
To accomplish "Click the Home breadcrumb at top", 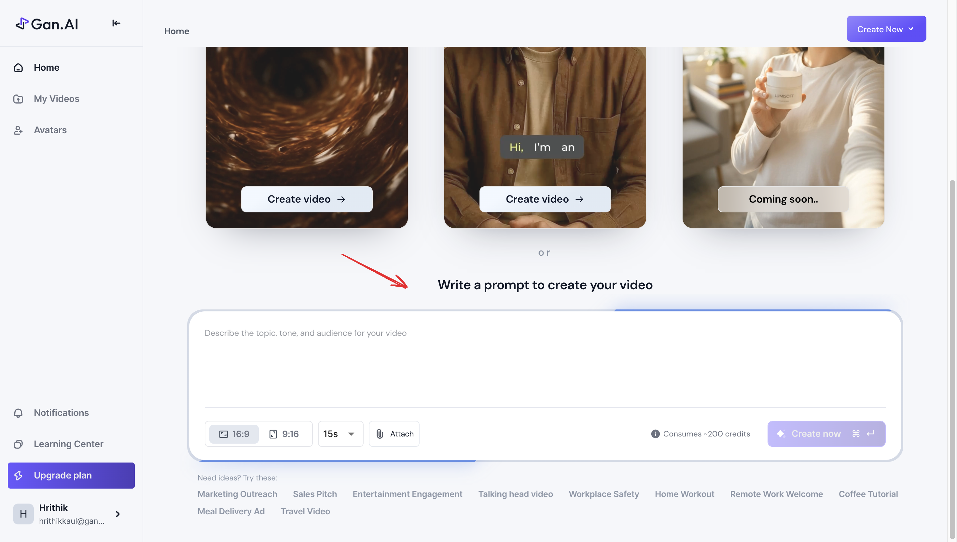I will 176,31.
